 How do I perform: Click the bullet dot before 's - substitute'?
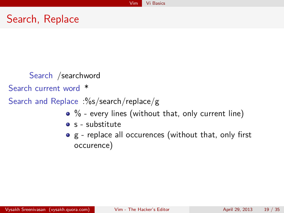point(68,125)
